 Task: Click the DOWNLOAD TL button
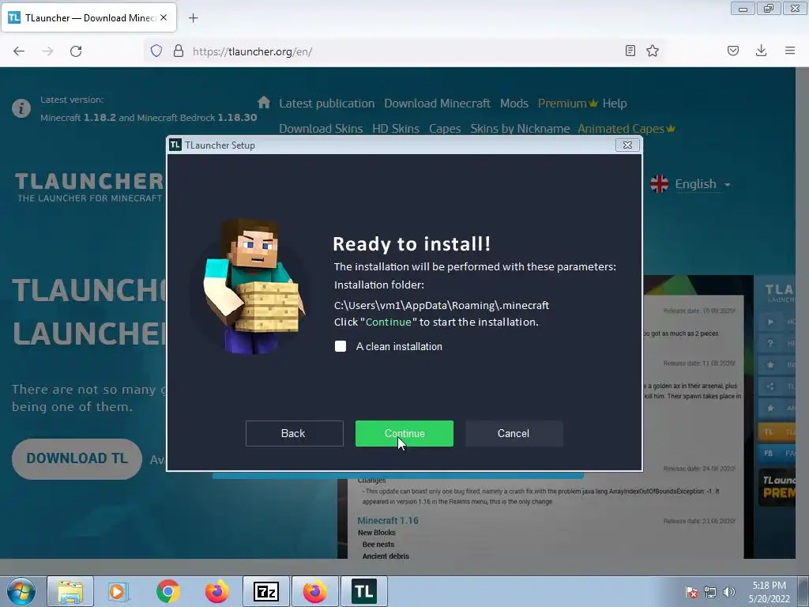pyautogui.click(x=77, y=458)
